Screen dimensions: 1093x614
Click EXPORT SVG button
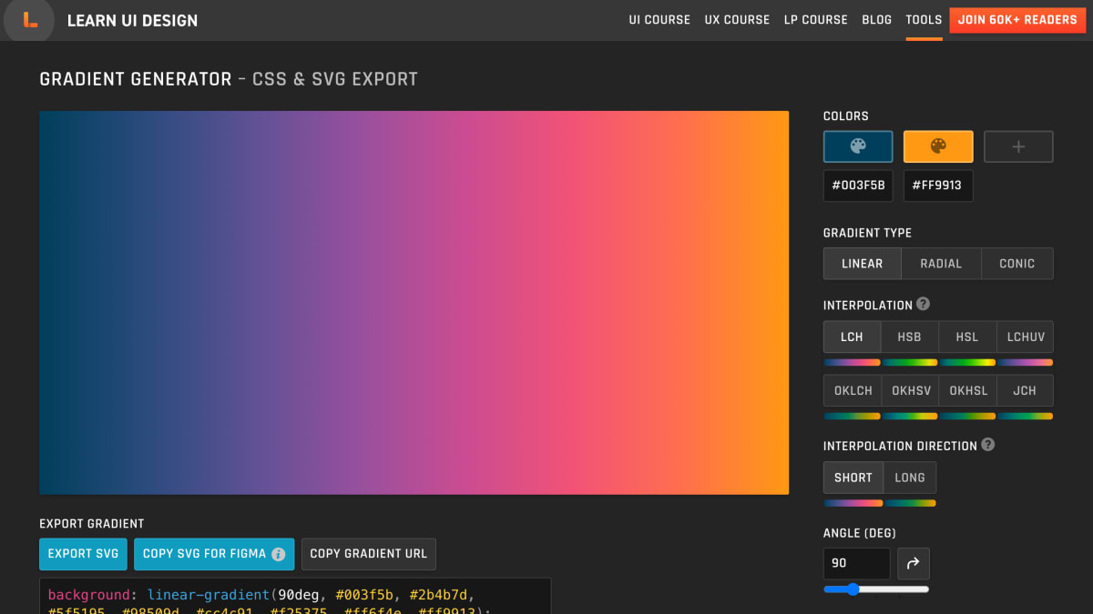click(83, 554)
